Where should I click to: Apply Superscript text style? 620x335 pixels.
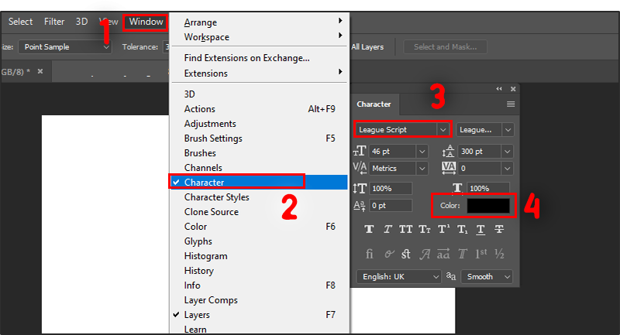point(443,229)
